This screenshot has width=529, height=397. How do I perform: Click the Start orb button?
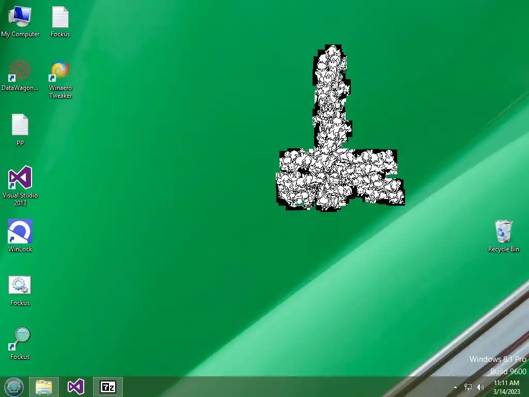click(14, 387)
